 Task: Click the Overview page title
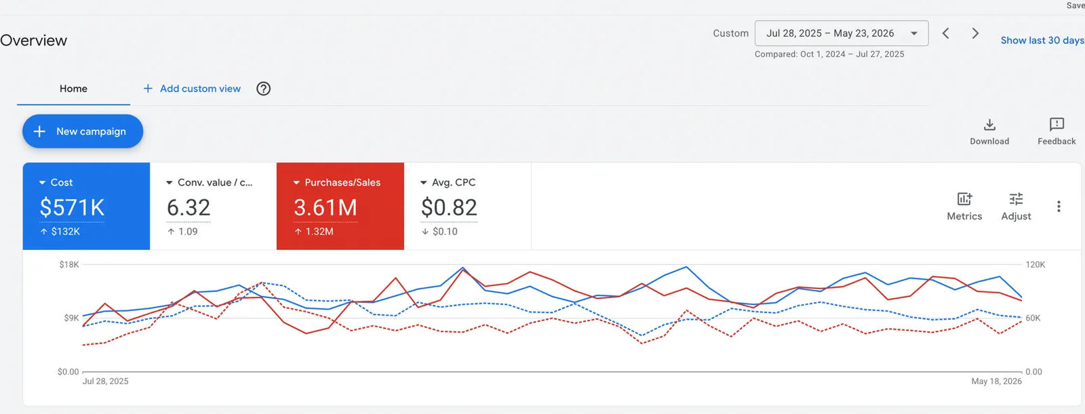[x=33, y=41]
